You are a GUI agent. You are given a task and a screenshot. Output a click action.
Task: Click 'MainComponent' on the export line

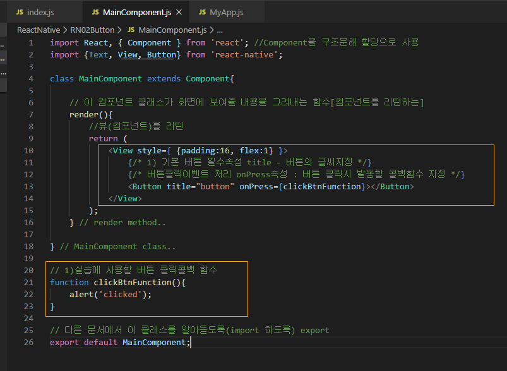pos(154,342)
